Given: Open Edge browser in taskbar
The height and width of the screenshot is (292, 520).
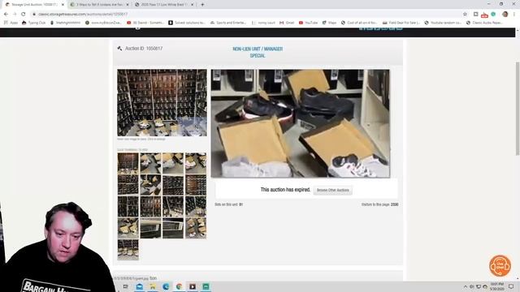Looking at the screenshot, I should click(x=166, y=286).
